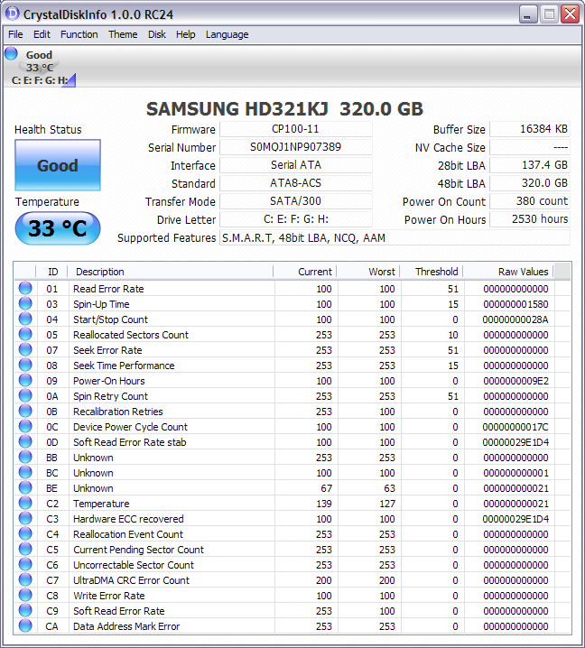
Task: Open the Disk menu
Action: (x=157, y=34)
